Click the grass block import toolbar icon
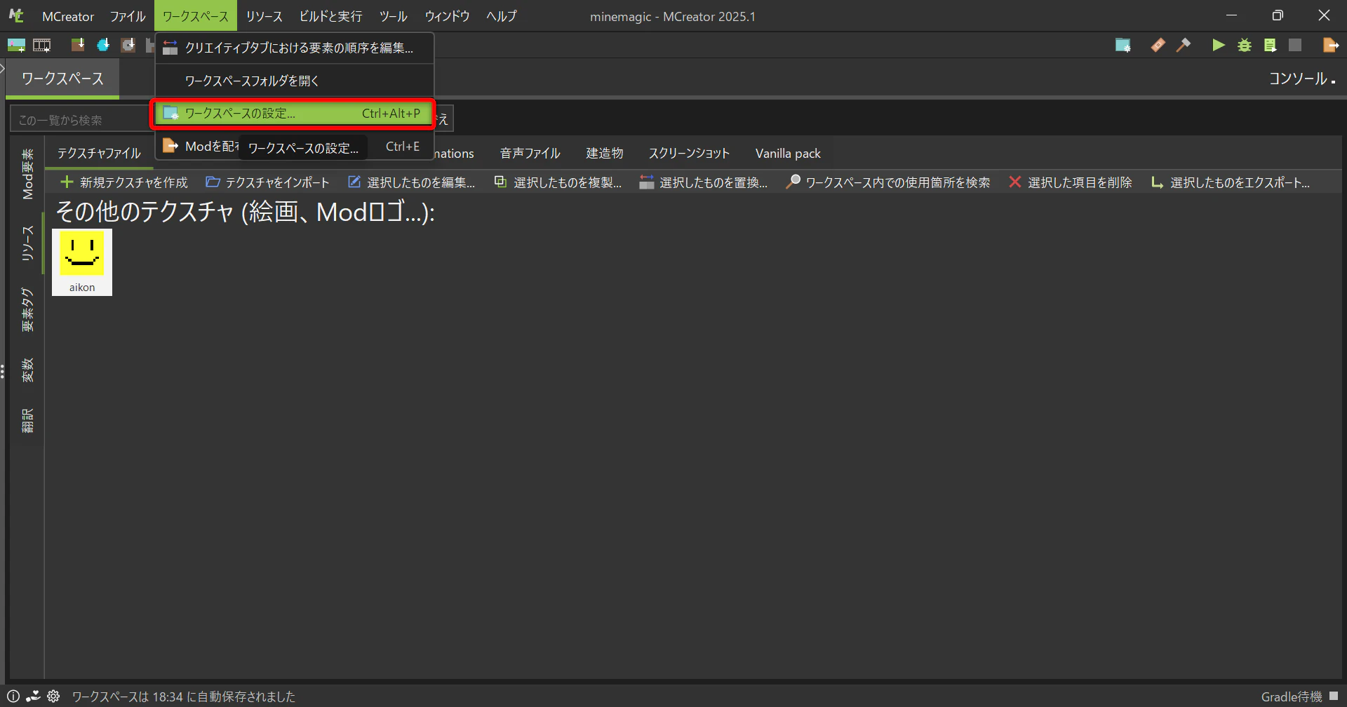 78,45
